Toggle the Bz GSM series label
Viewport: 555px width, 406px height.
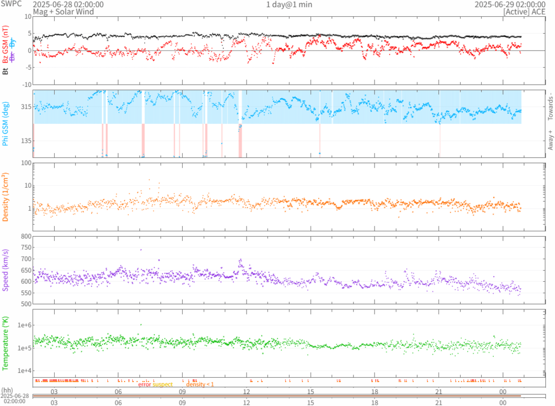(5, 45)
